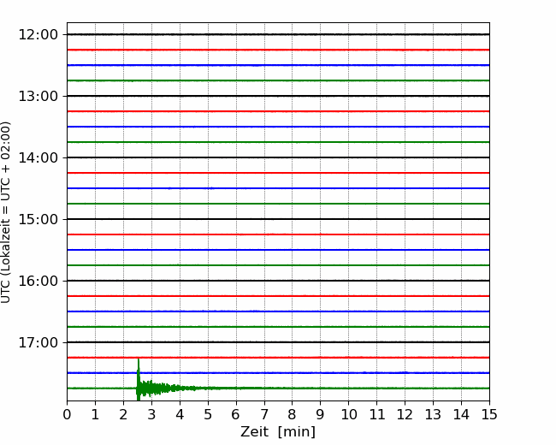Select the green trace between 15:00 and 16:00
The width and height of the screenshot is (556, 445).
pyautogui.click(x=278, y=265)
